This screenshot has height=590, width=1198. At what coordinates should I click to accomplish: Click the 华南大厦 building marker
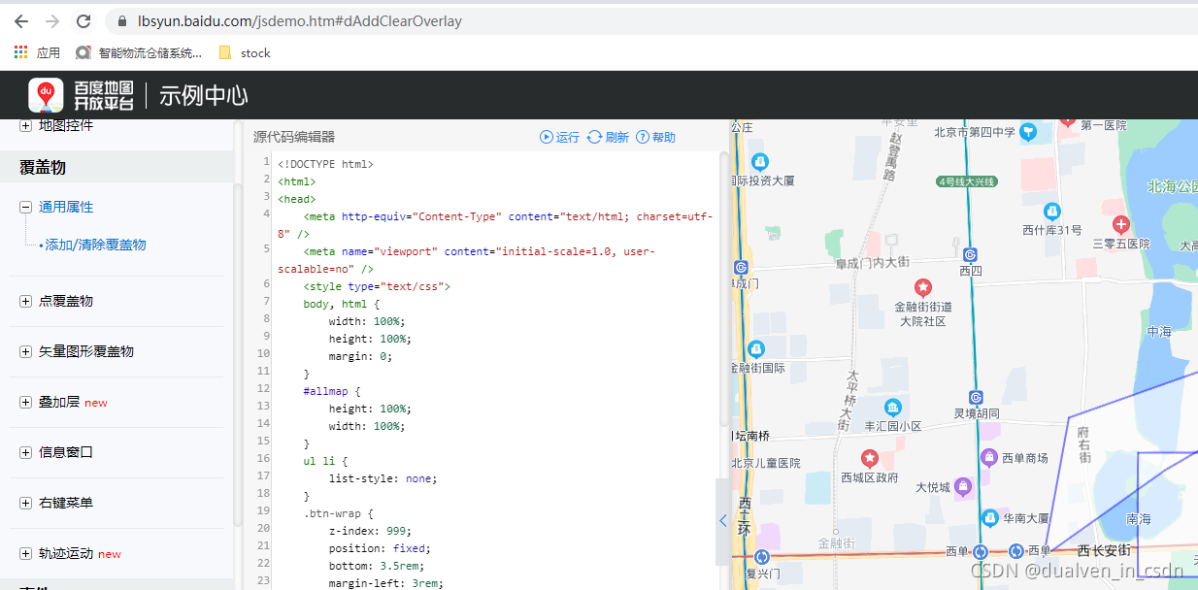click(x=989, y=518)
